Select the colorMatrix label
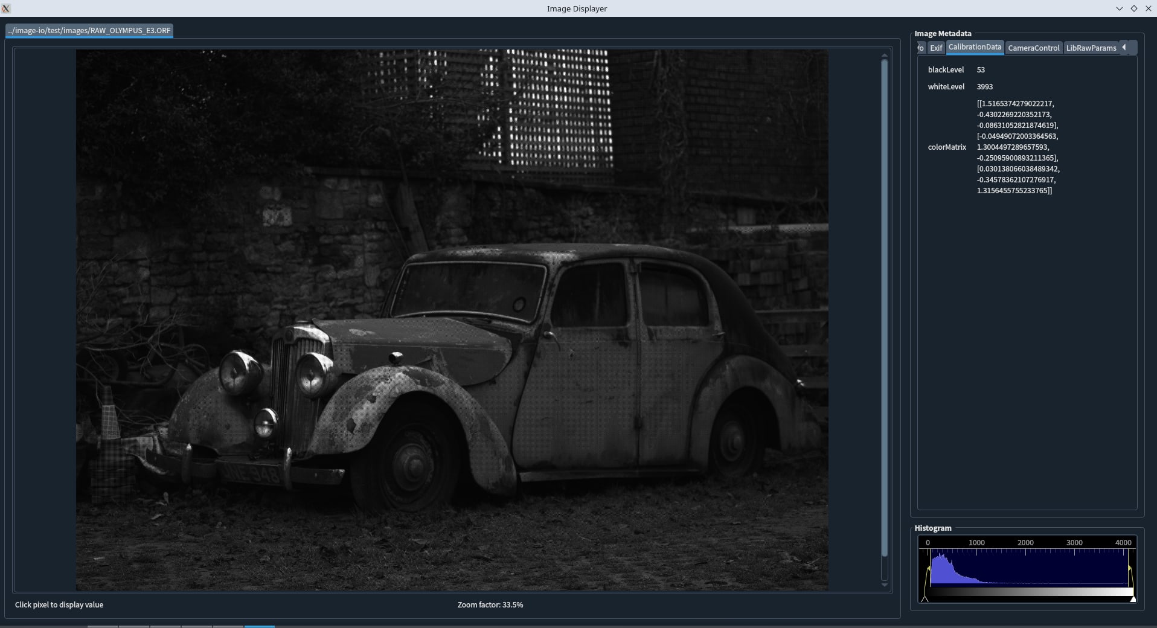Viewport: 1157px width, 628px height. (947, 147)
